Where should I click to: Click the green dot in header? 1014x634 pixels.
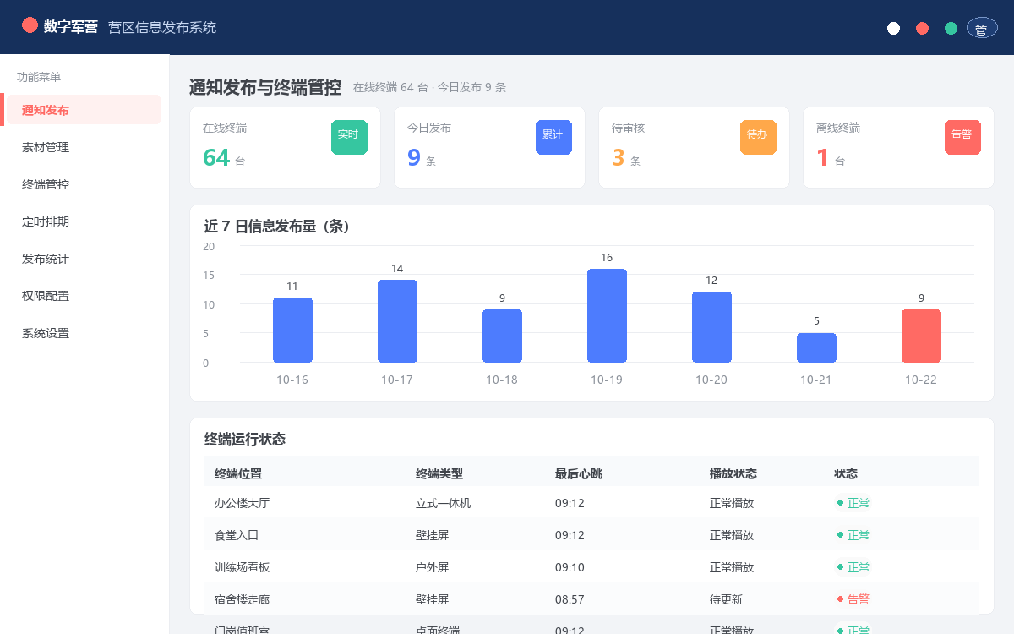[951, 29]
